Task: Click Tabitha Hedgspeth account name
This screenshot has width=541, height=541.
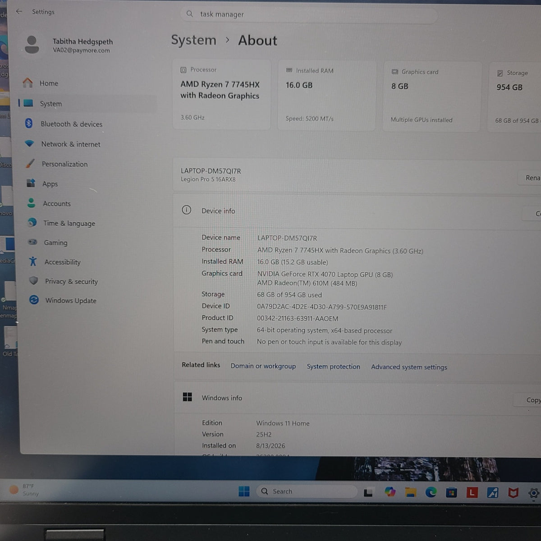Action: click(83, 41)
